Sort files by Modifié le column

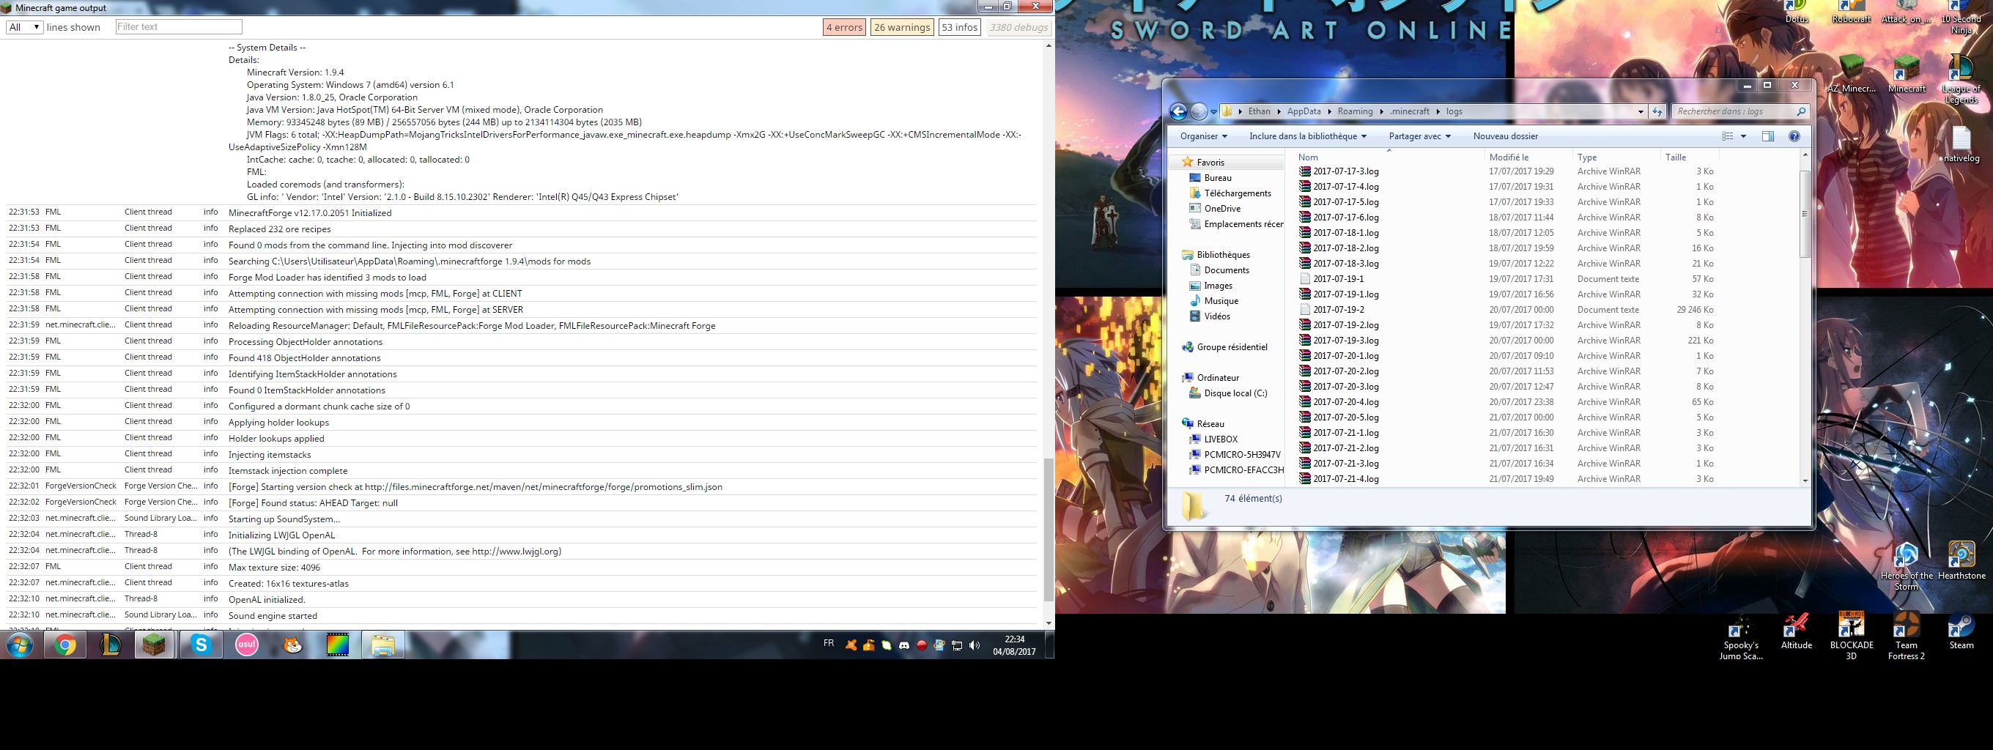1528,157
